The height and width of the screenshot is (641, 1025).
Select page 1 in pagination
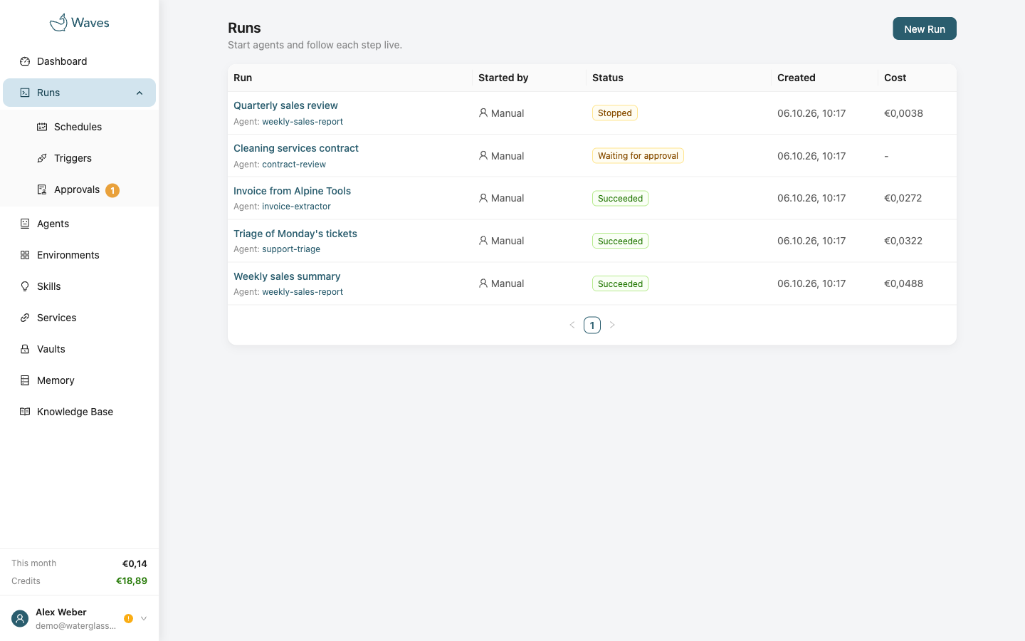pos(592,325)
